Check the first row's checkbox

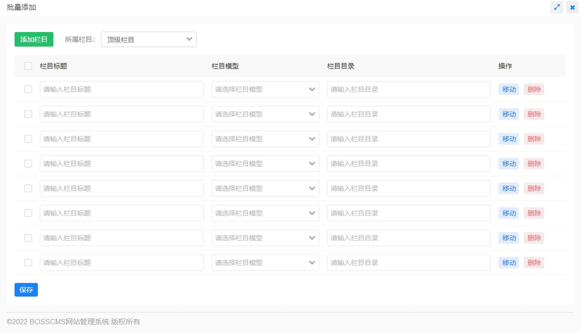tap(28, 89)
